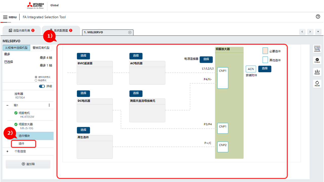The width and height of the screenshot is (324, 182).
Task: Click the Reset icon
Action: 317,84
